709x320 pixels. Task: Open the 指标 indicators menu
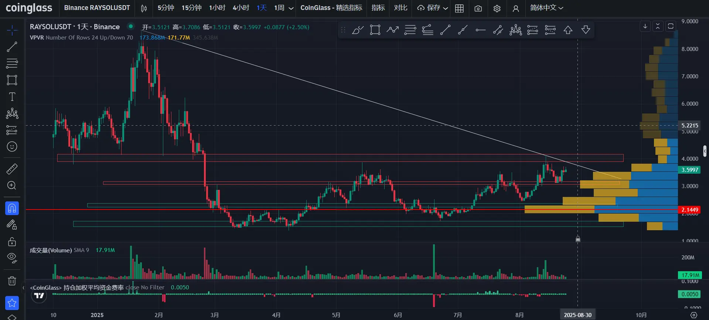tap(378, 8)
